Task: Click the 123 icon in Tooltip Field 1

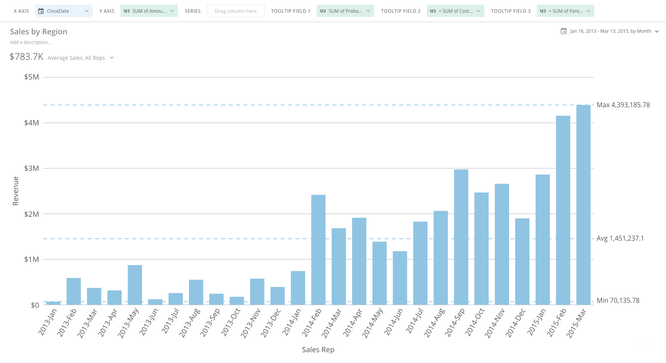Action: (322, 11)
